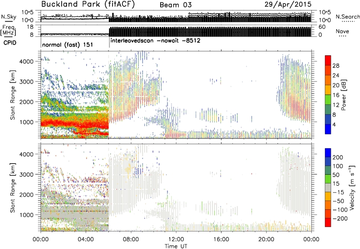360x249 pixels.
Task: Click the date '29/Apr/2015'
Action: 288,4
